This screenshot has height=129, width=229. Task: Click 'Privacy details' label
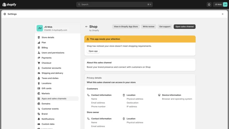(94, 78)
